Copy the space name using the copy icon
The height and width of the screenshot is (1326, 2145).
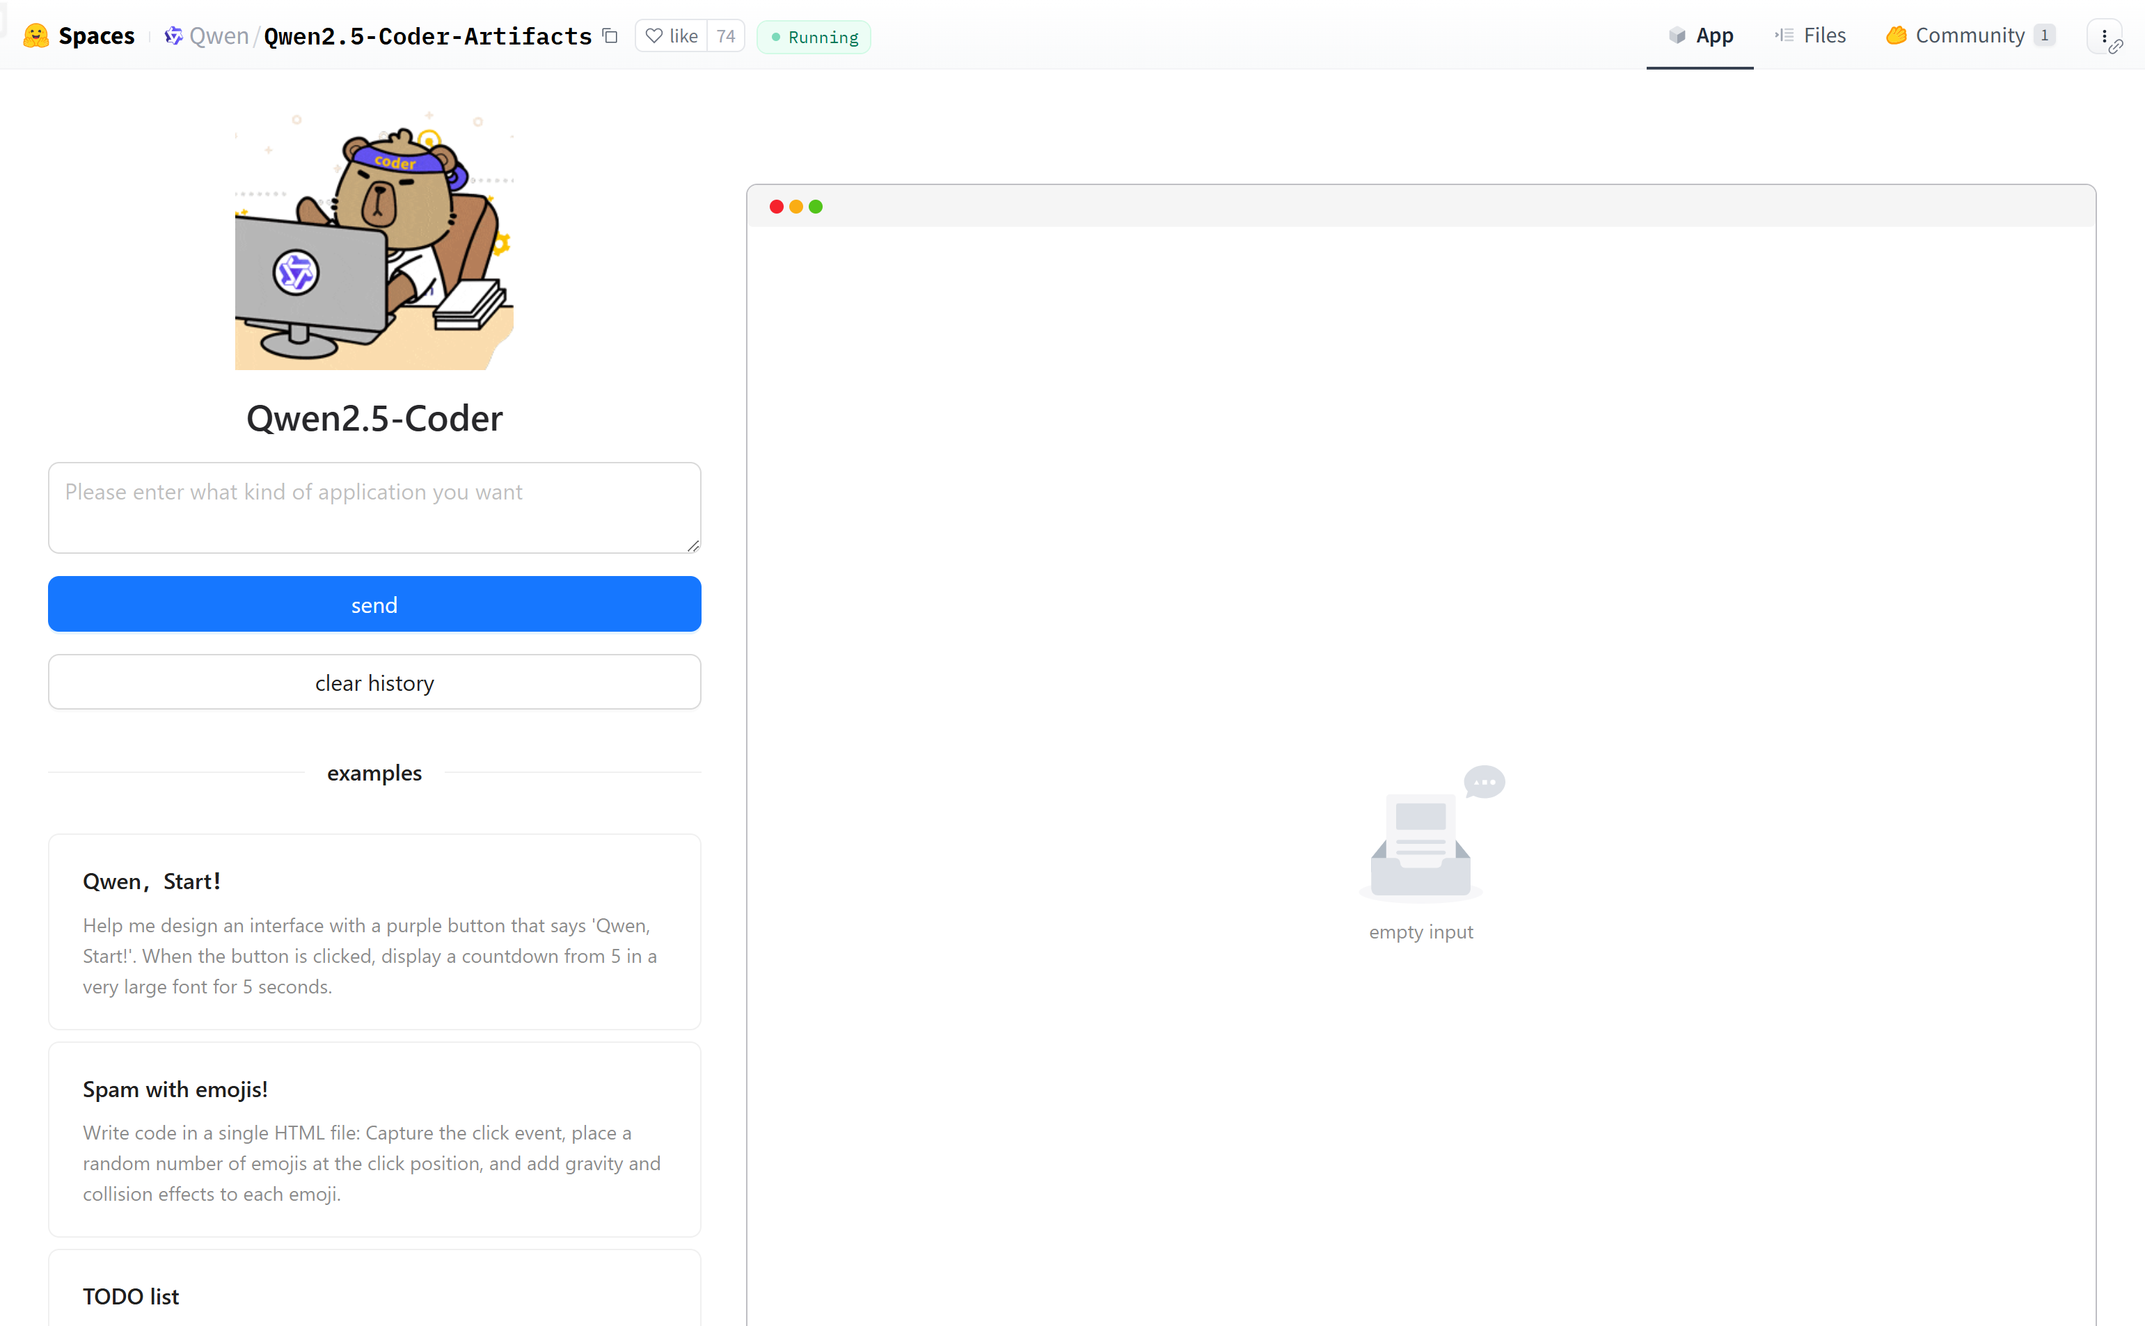[x=610, y=36]
